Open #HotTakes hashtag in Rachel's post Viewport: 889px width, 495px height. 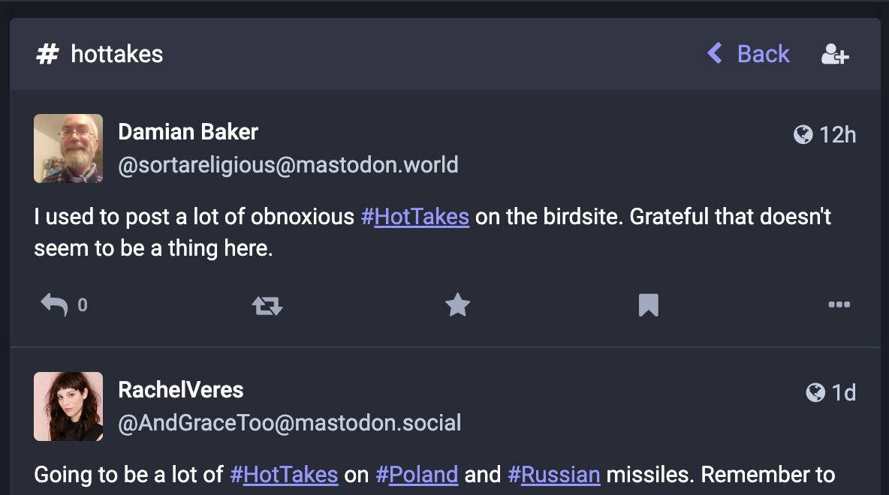(284, 475)
